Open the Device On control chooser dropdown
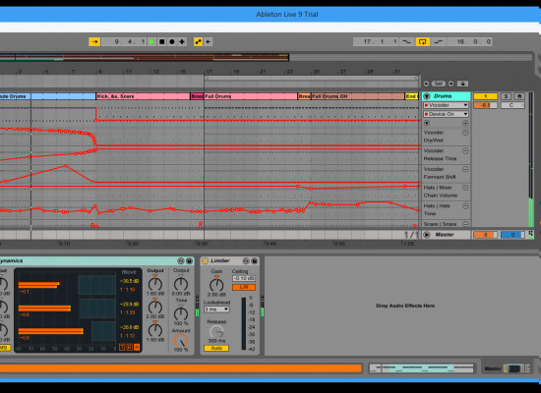Image resolution: width=541 pixels, height=393 pixels. click(x=446, y=114)
